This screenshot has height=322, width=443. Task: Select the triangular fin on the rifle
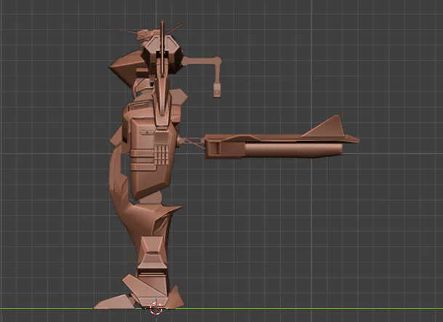click(324, 126)
